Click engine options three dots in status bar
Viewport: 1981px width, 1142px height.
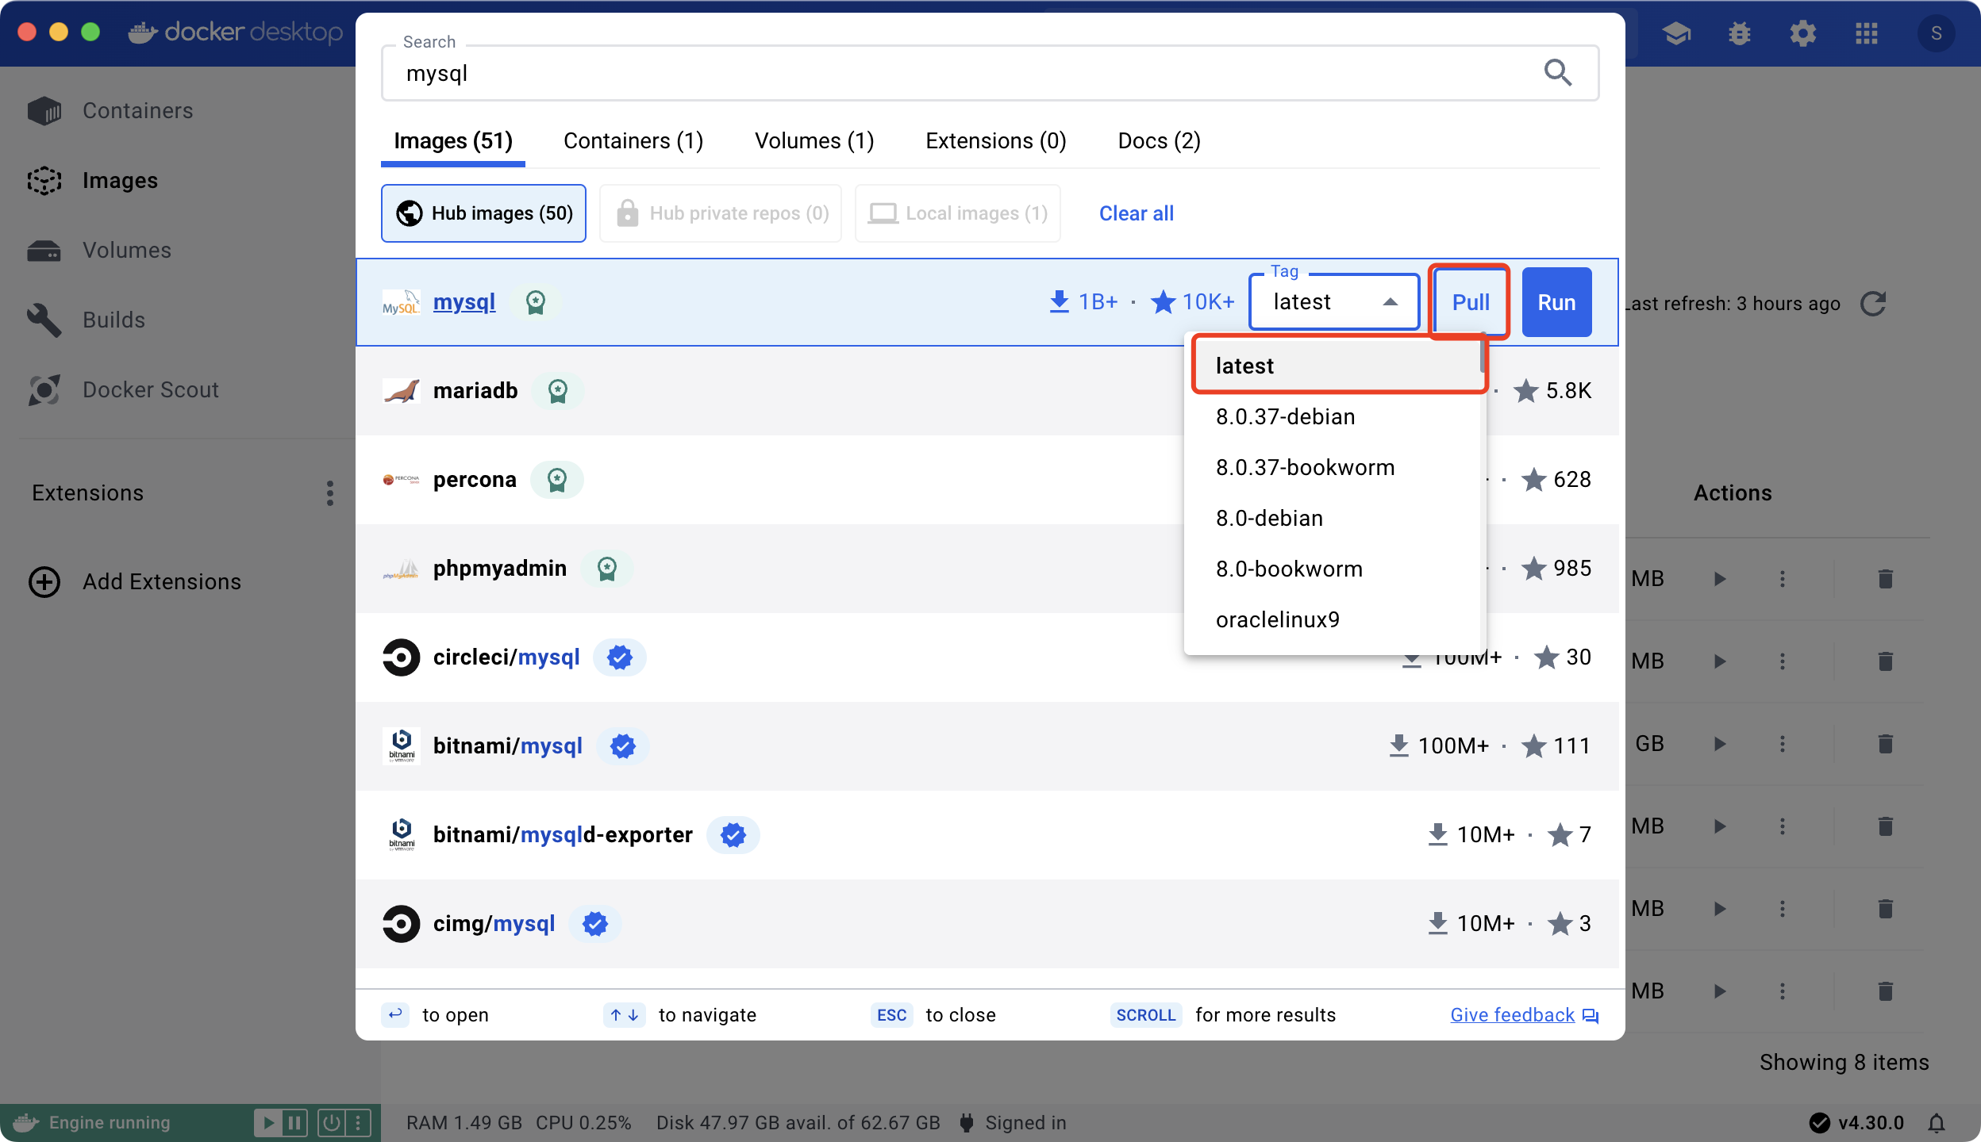pyautogui.click(x=358, y=1123)
